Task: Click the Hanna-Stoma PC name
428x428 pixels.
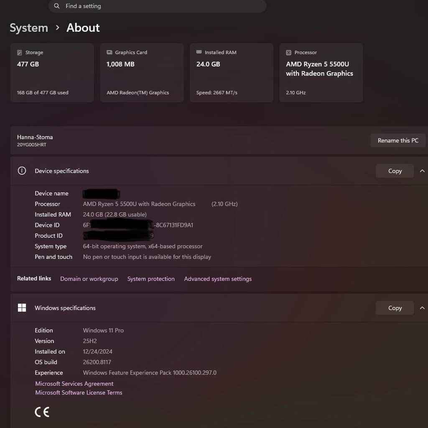Action: click(x=35, y=137)
